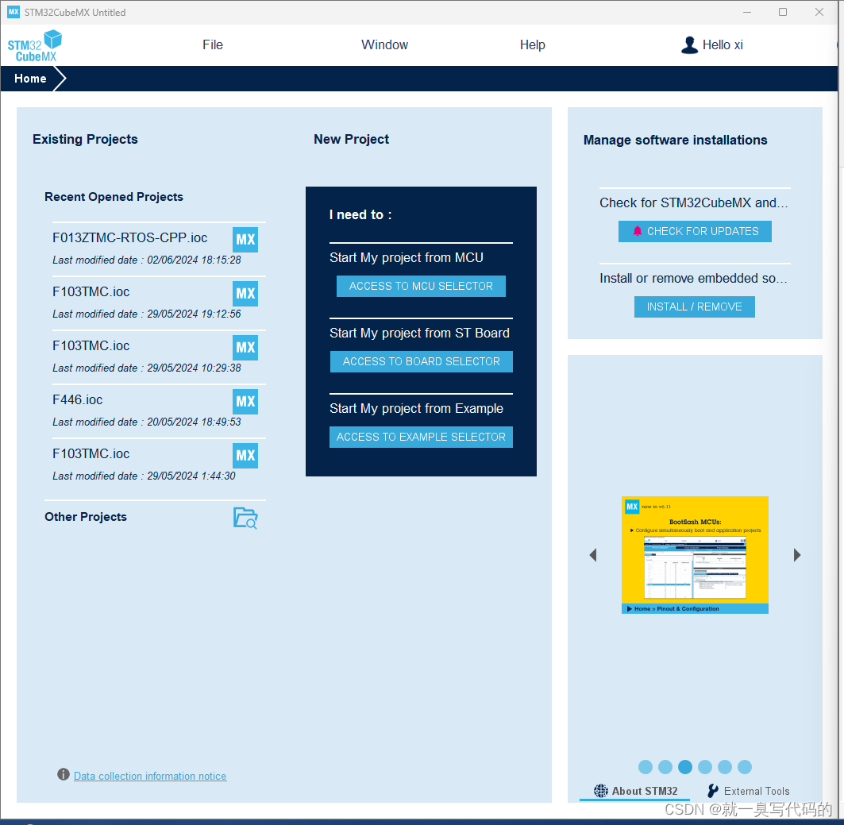The width and height of the screenshot is (844, 825).
Task: Switch to About STM32 tab
Action: 635,791
